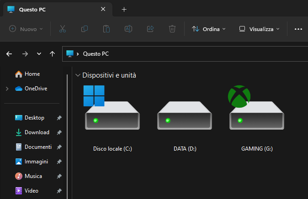The image size is (308, 199).
Task: Expand the OneDrive tree node
Action: [7, 89]
